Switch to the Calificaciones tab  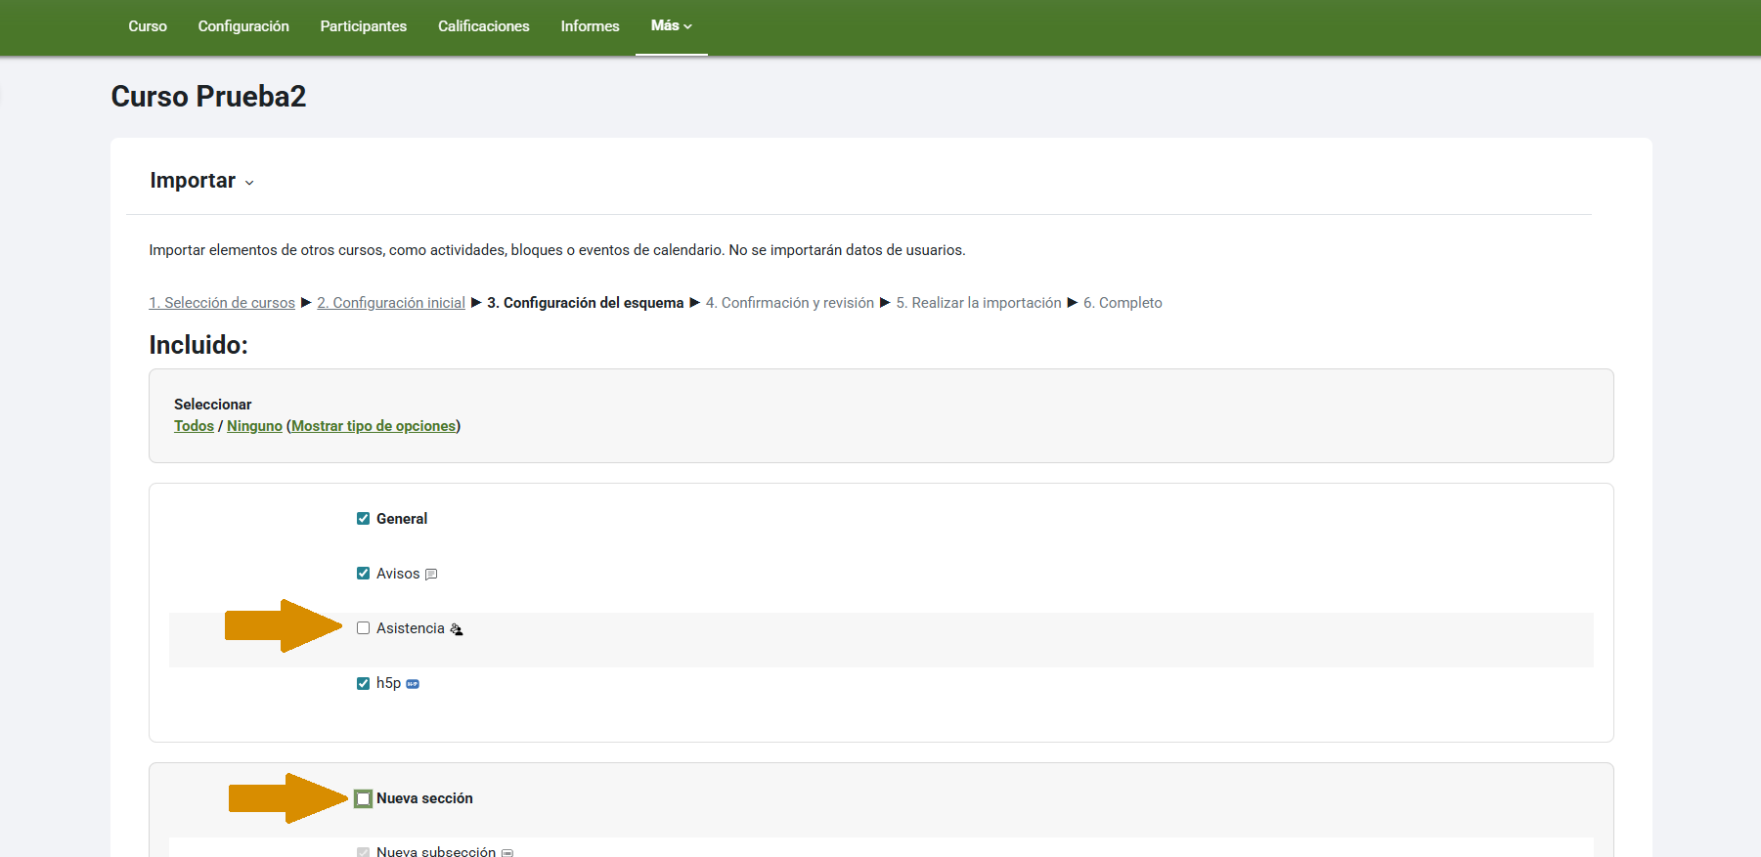pos(483,26)
